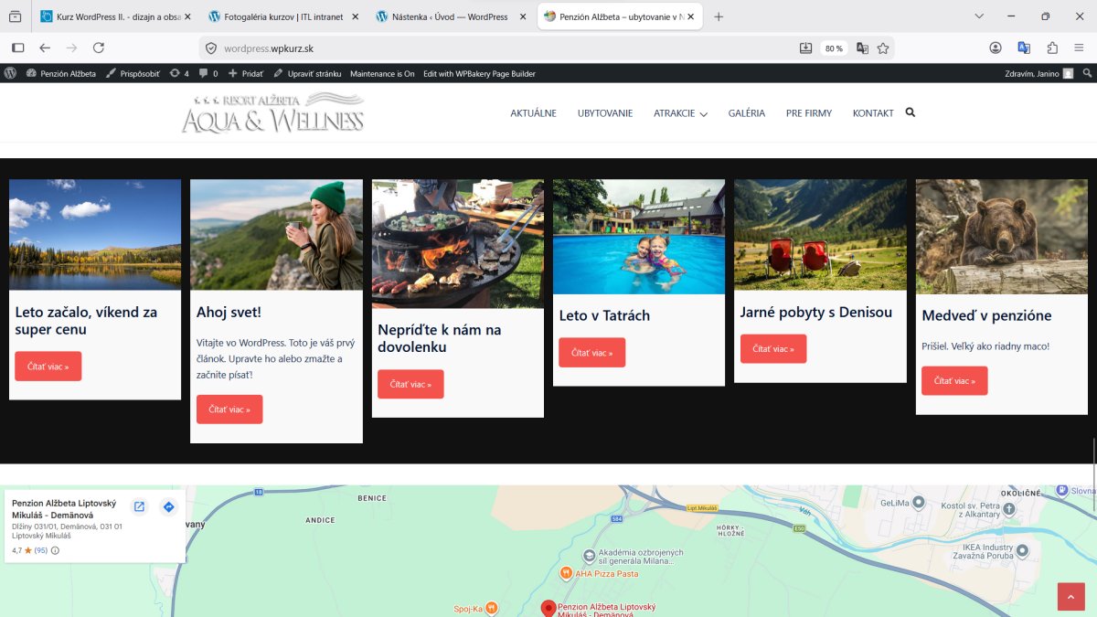Click Maintenance is On notice

click(382, 73)
